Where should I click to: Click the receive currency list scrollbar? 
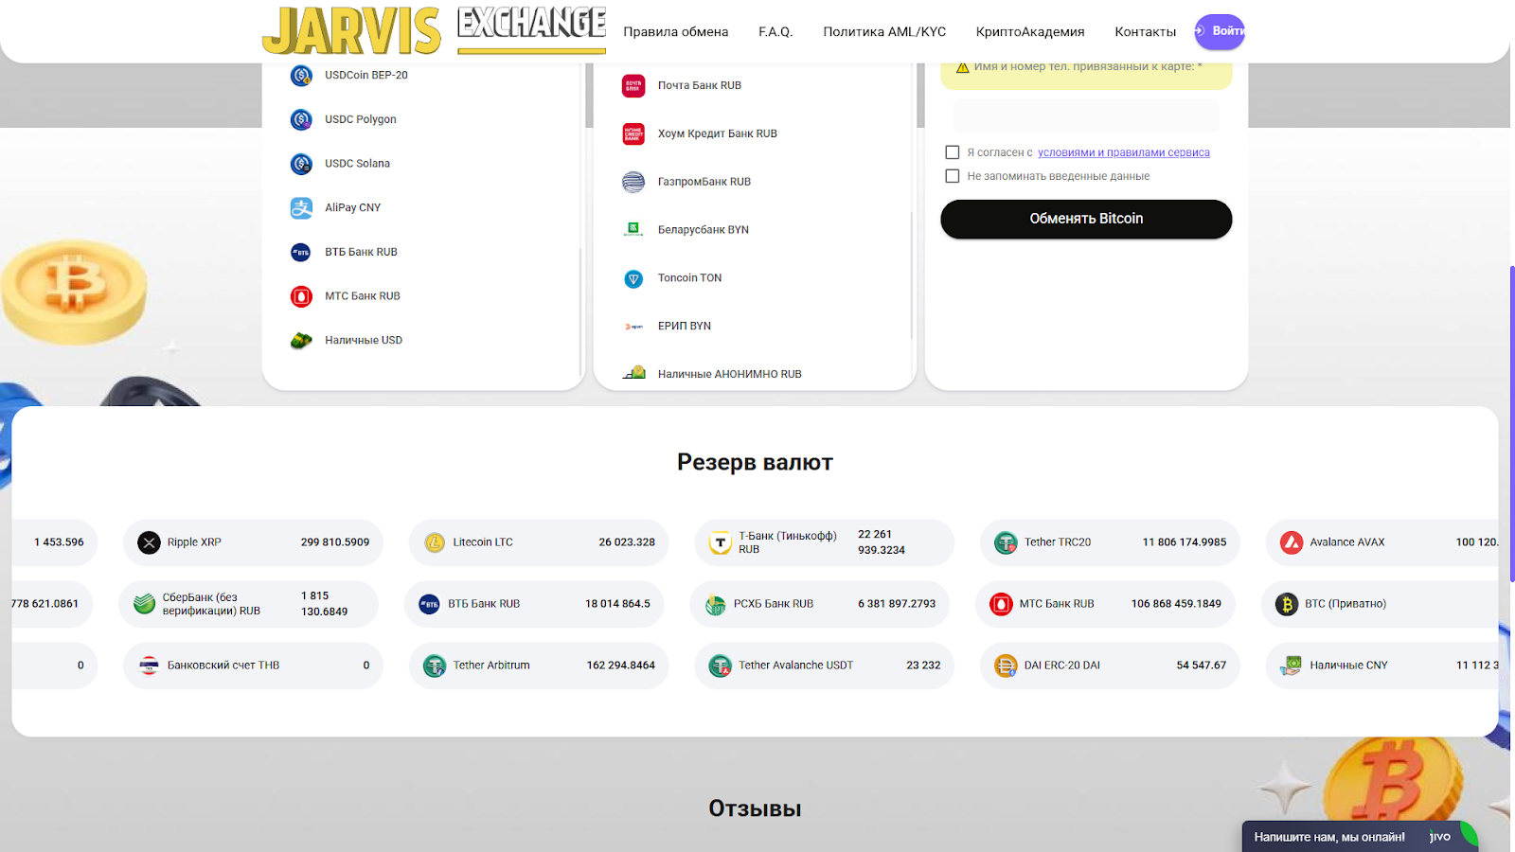point(912,275)
